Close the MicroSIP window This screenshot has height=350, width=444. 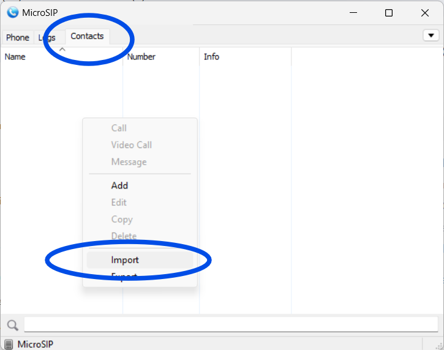pos(425,13)
